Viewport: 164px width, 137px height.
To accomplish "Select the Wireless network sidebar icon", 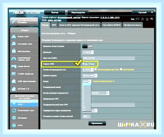I will tap(14, 103).
